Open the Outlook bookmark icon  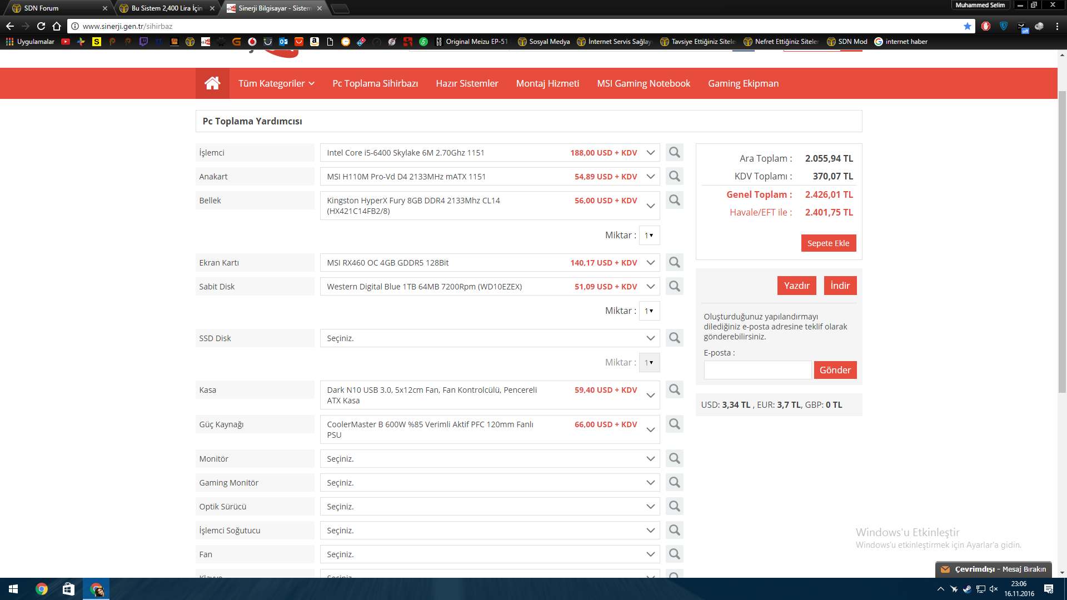pos(283,42)
